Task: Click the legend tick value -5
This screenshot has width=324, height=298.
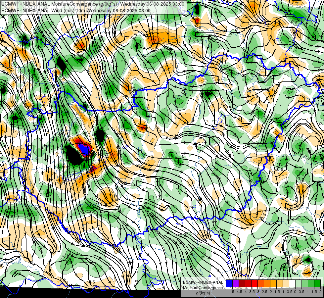Action: (232, 292)
